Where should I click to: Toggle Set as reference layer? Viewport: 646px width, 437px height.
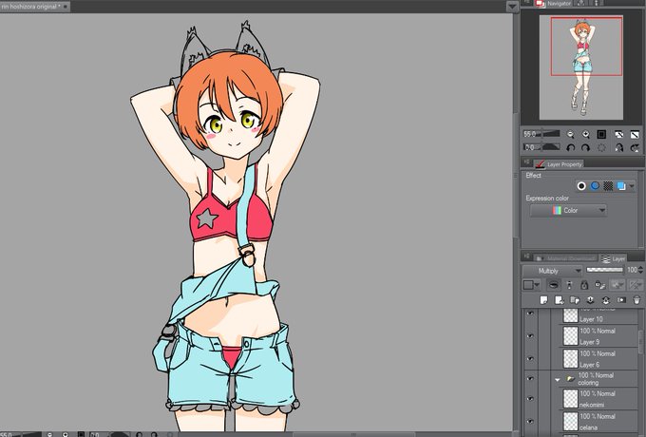coord(569,285)
